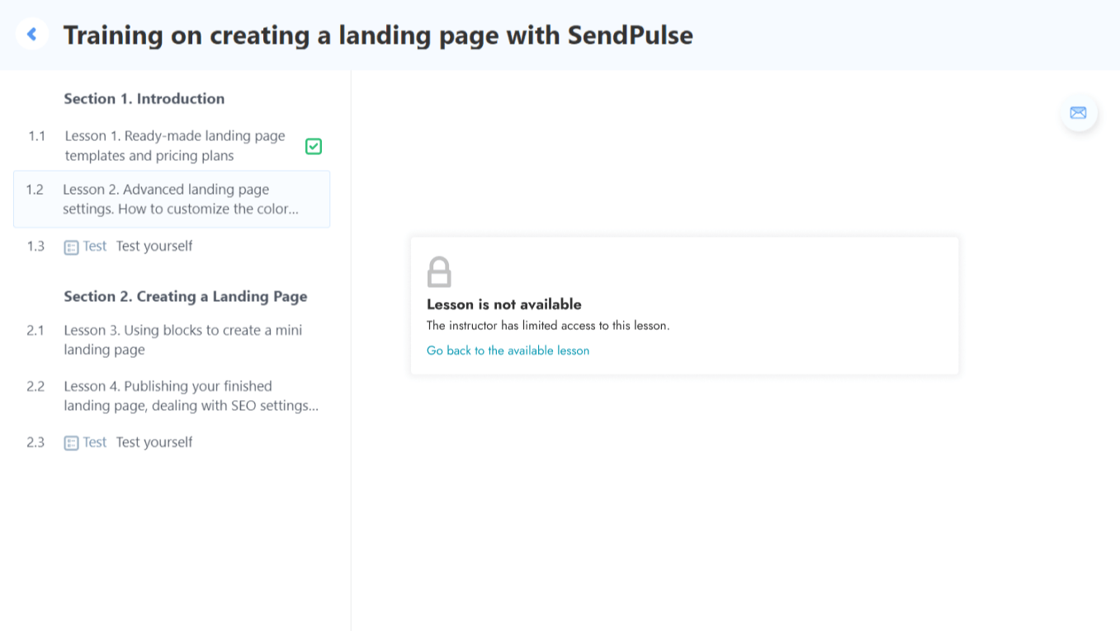Click the gray padlock icon
Viewport: 1120px width, 631px height.
[x=439, y=271]
